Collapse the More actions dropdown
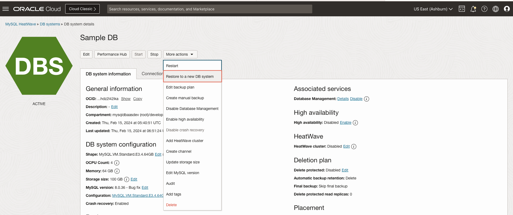 pyautogui.click(x=180, y=54)
